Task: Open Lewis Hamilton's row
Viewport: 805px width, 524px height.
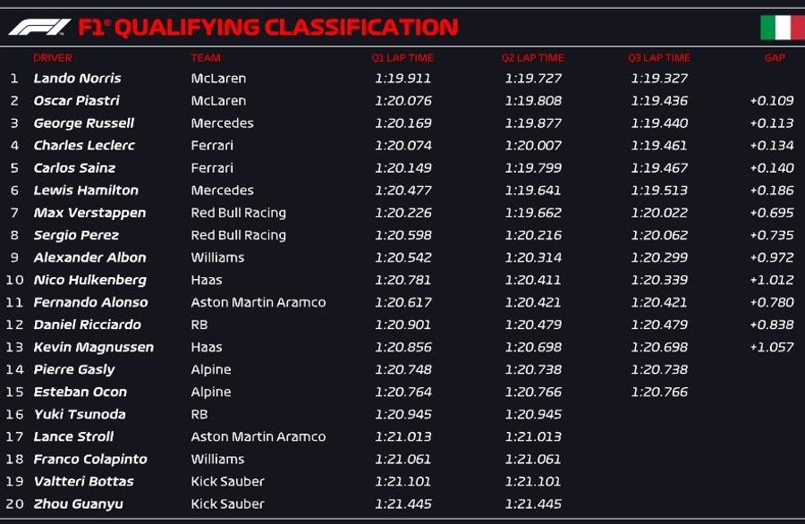Action: click(402, 190)
